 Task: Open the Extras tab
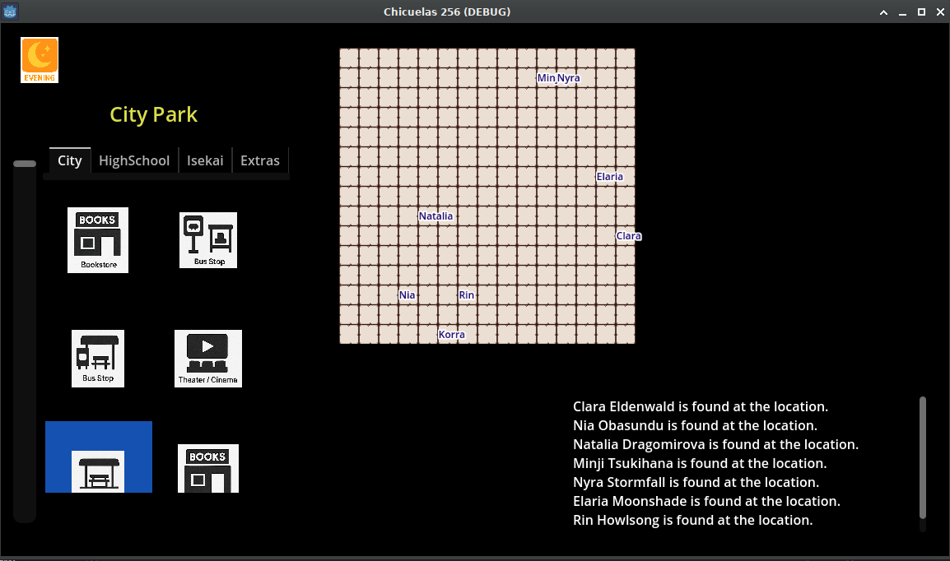coord(260,160)
